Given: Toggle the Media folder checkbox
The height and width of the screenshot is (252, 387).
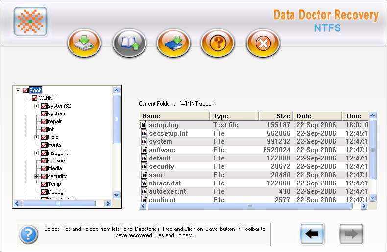Looking at the screenshot, I should (44, 169).
